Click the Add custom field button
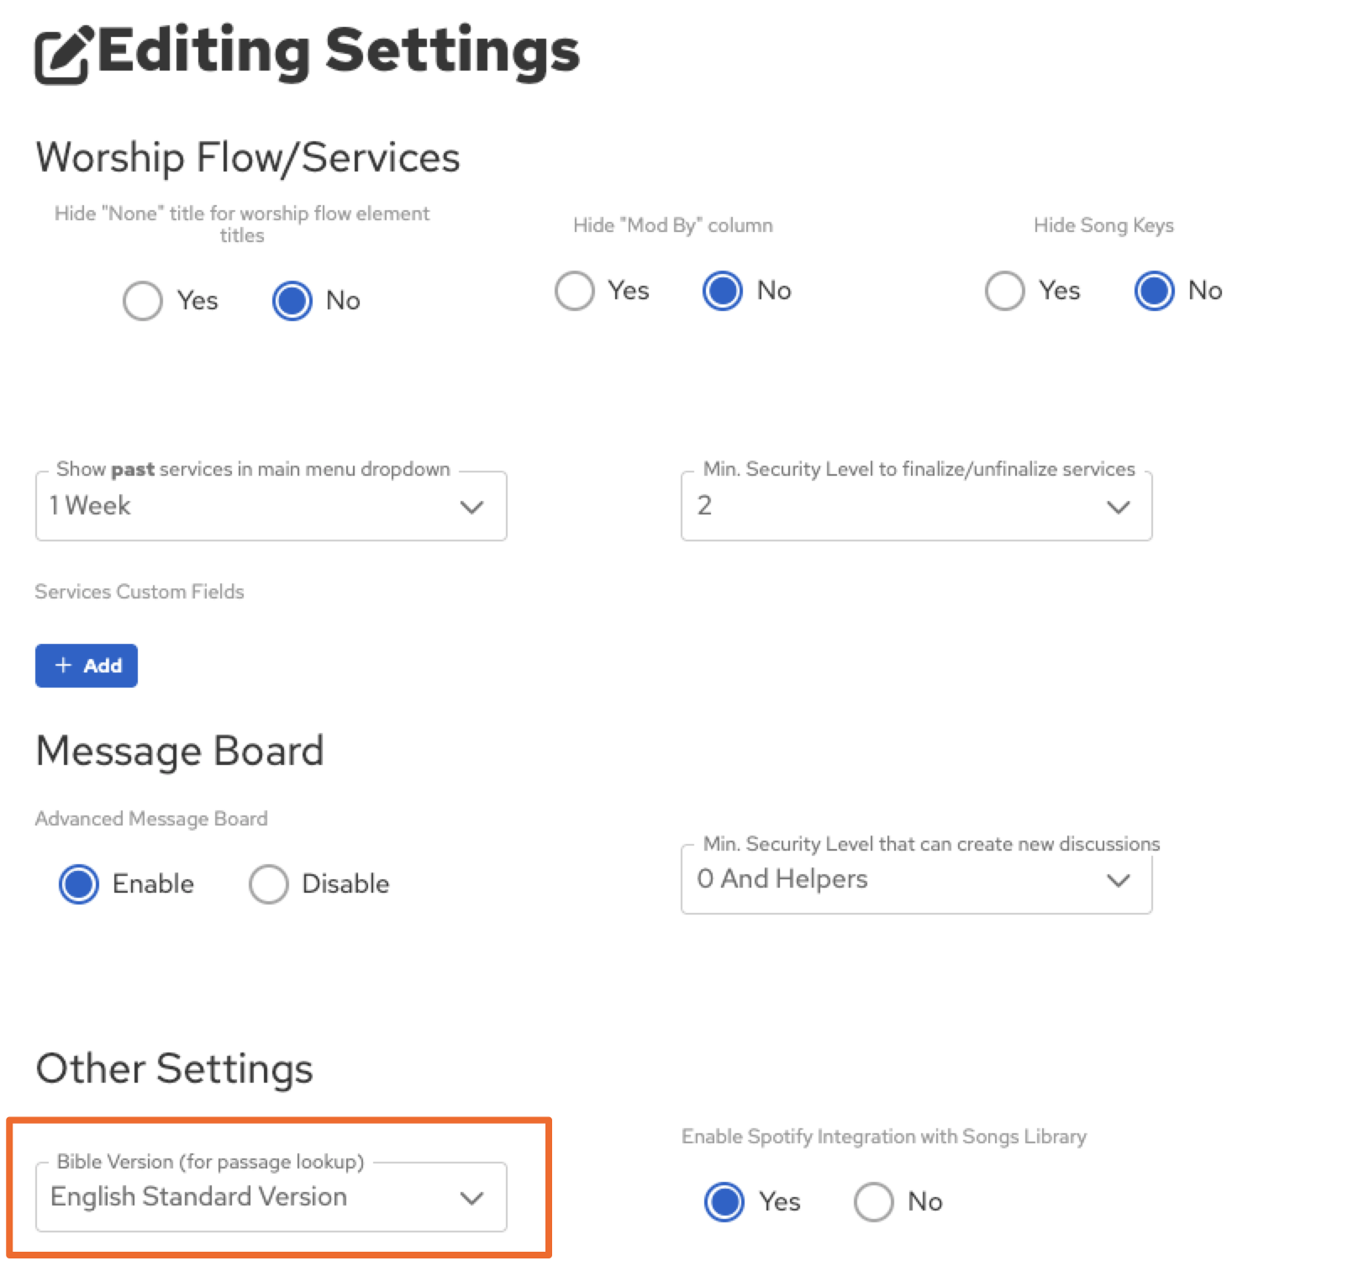Screen dimensions: 1348x1266 [x=87, y=666]
